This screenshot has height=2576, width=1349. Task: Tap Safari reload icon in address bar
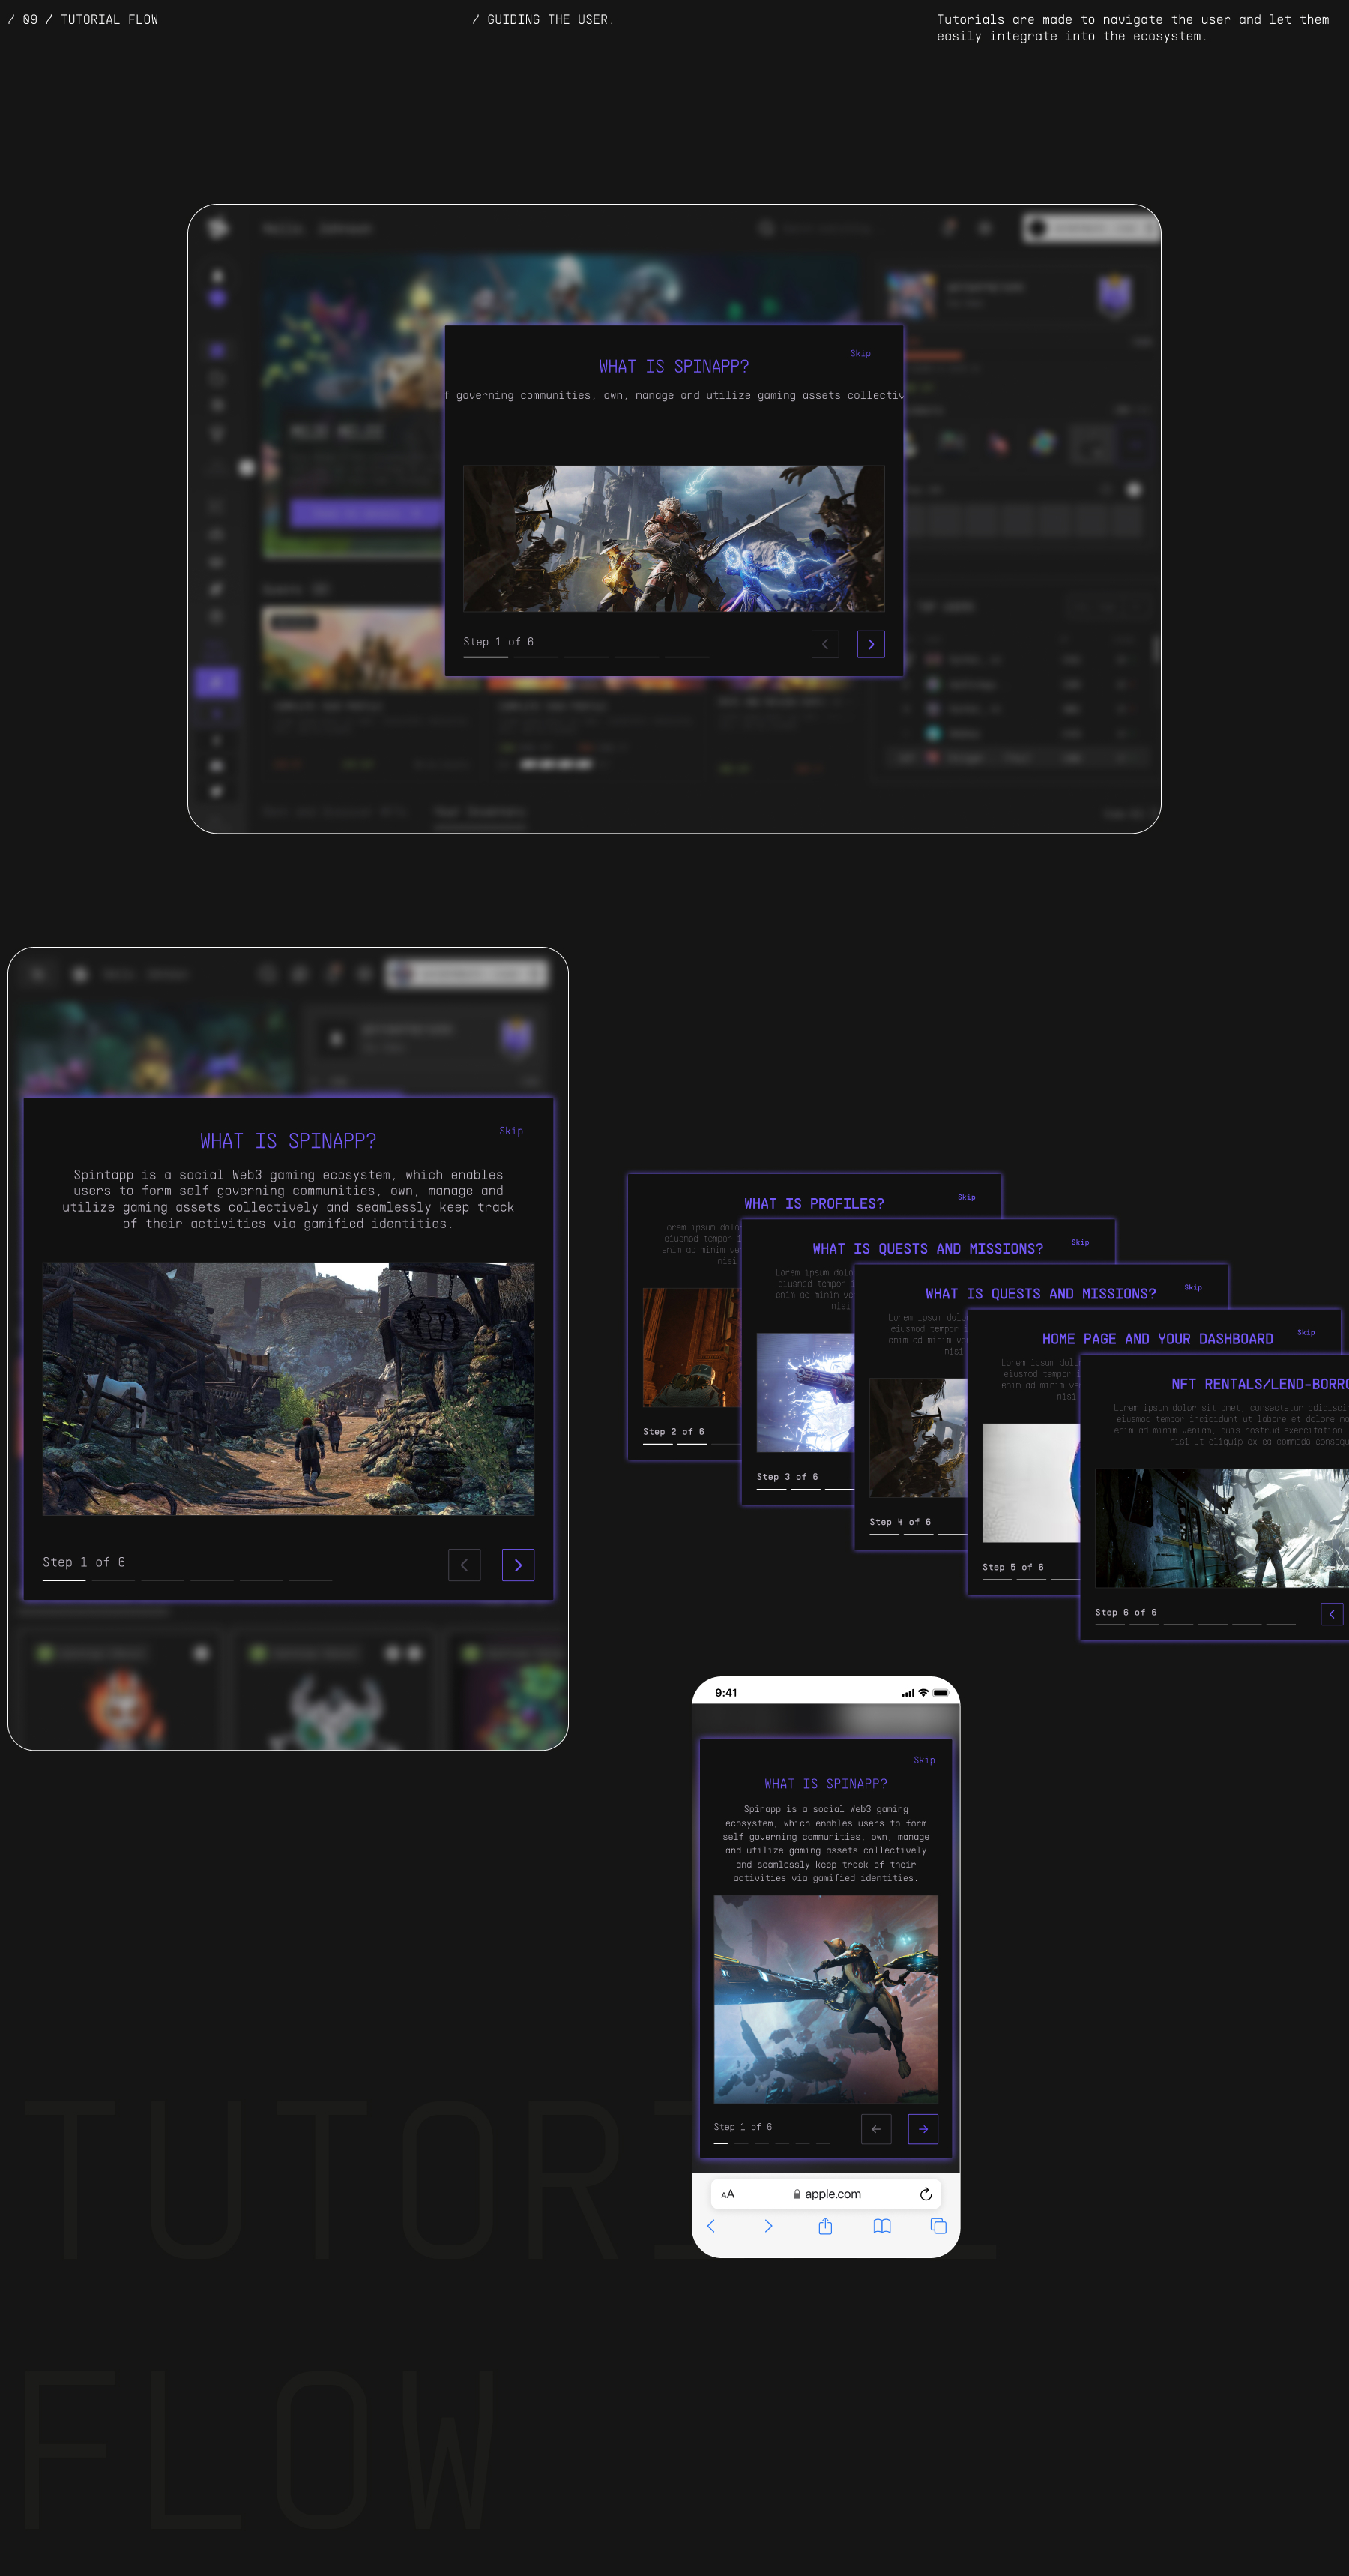coord(925,2194)
